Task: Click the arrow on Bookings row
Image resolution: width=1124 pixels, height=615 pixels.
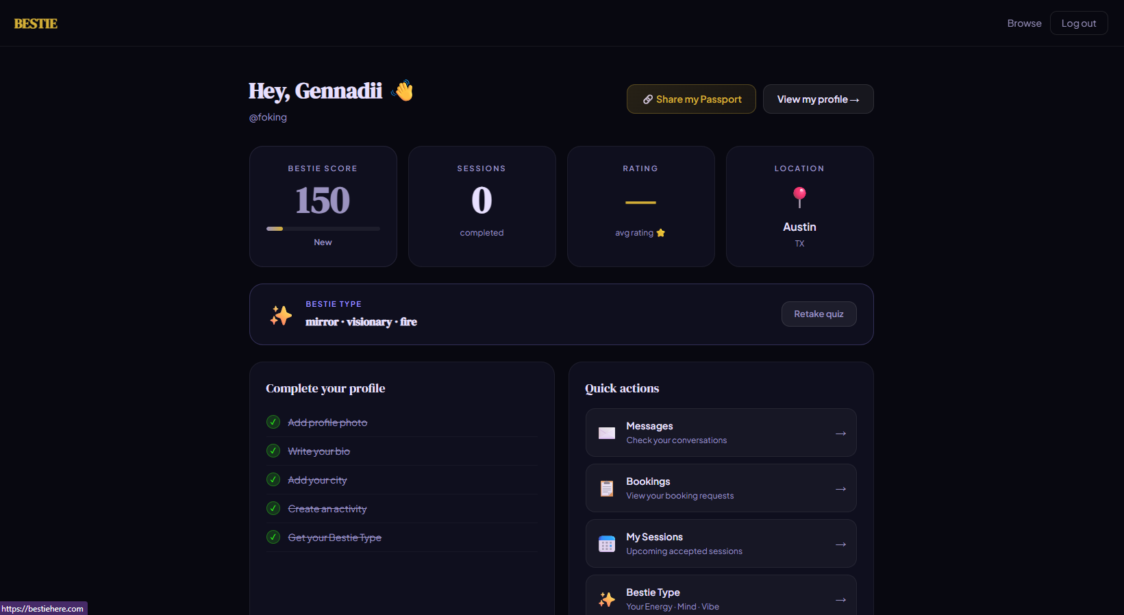Action: [840, 489]
